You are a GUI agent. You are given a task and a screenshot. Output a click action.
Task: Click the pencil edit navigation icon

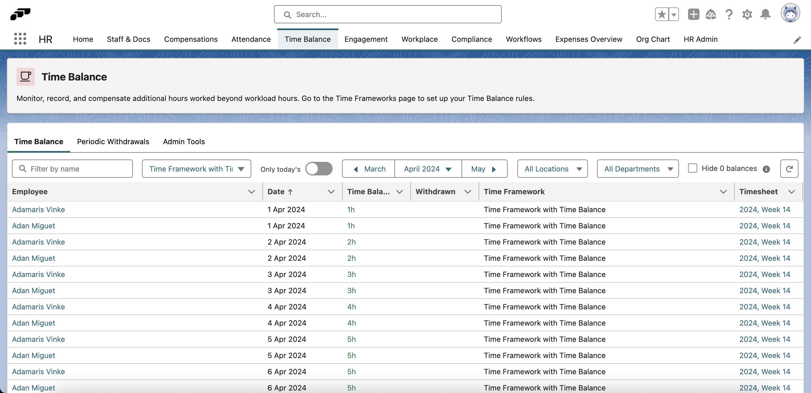[797, 40]
